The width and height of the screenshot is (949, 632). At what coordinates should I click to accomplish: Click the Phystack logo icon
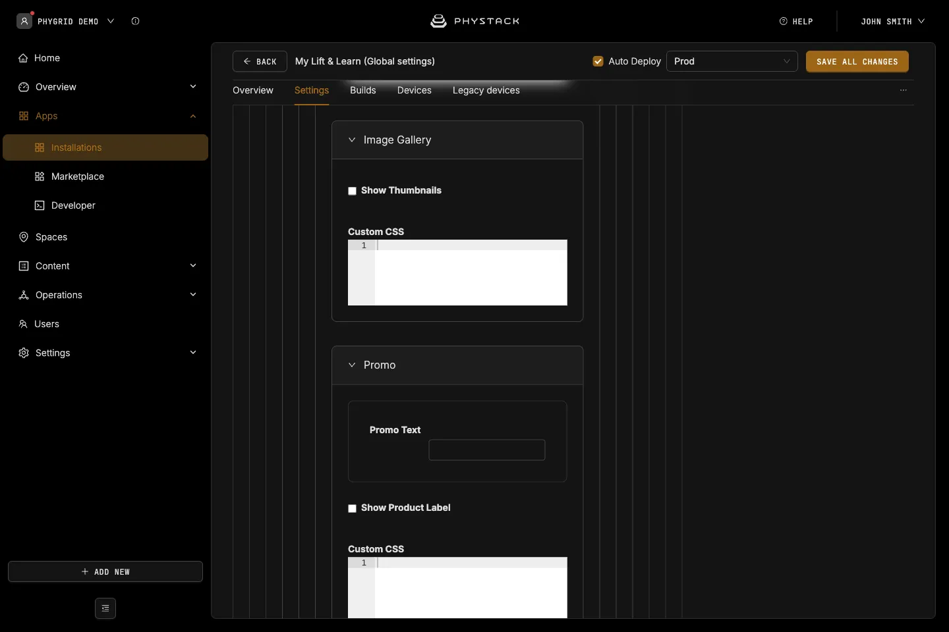(438, 21)
